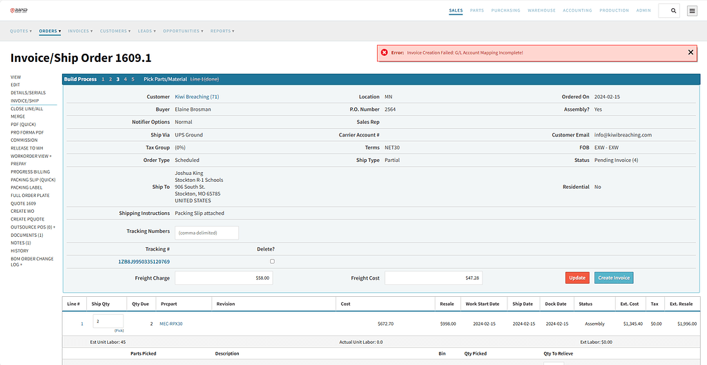This screenshot has width=707, height=365.
Task: Expand the Opportunities dropdown menu
Action: coord(183,31)
